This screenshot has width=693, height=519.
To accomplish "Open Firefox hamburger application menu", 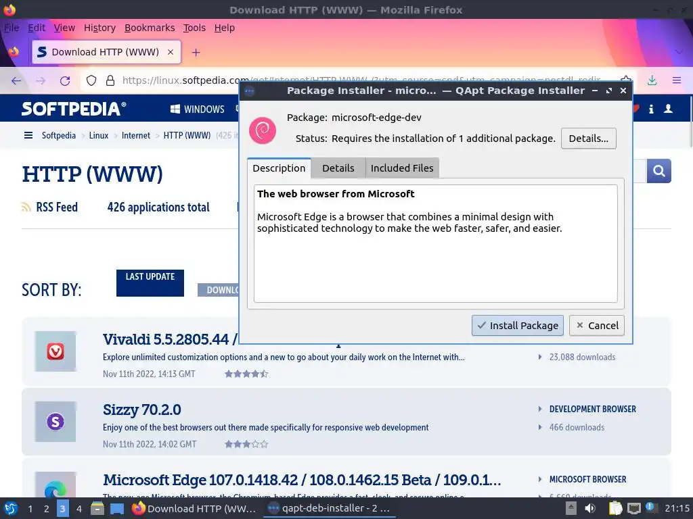I will (677, 80).
